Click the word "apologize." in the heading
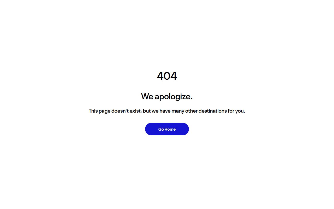 174,97
